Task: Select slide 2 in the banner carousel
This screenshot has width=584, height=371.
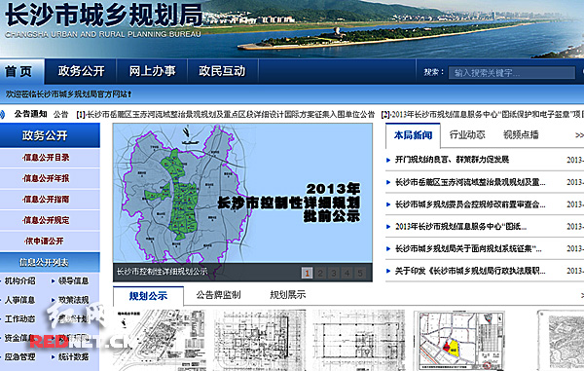Action: point(320,273)
